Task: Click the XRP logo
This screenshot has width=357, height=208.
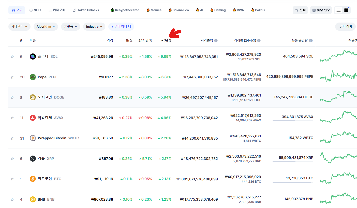Action: [33, 159]
